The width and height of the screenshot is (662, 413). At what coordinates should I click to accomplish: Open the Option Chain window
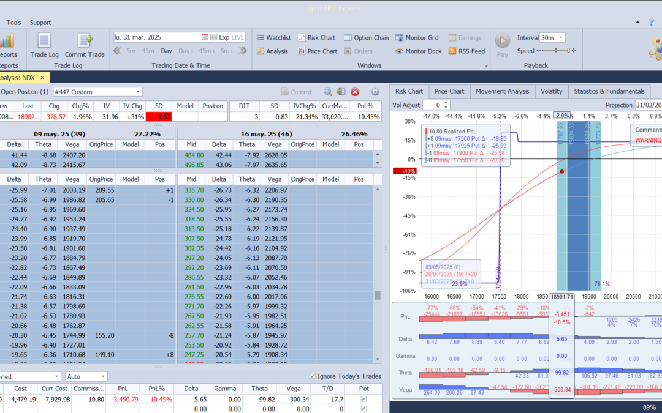coord(367,37)
